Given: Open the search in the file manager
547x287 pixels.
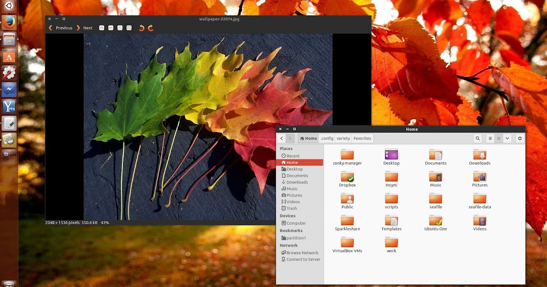Looking at the screenshot, I should [x=478, y=138].
